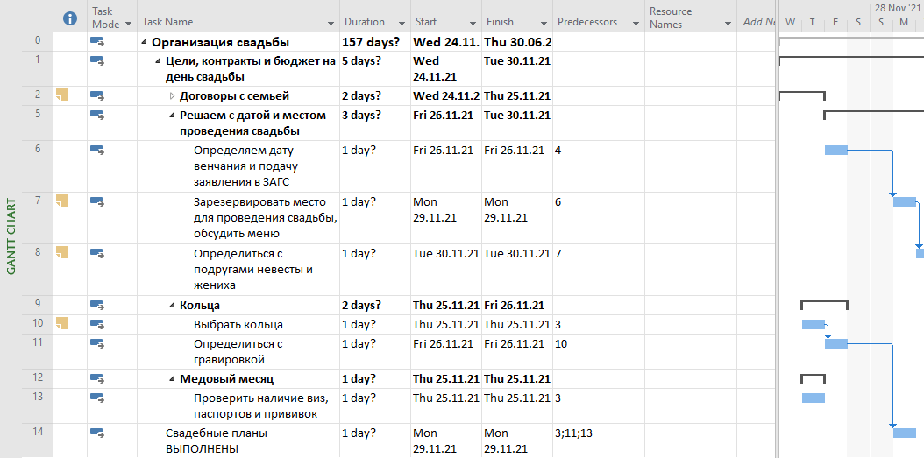Click the task mode icon on row 11
The width and height of the screenshot is (924, 458).
pyautogui.click(x=97, y=342)
